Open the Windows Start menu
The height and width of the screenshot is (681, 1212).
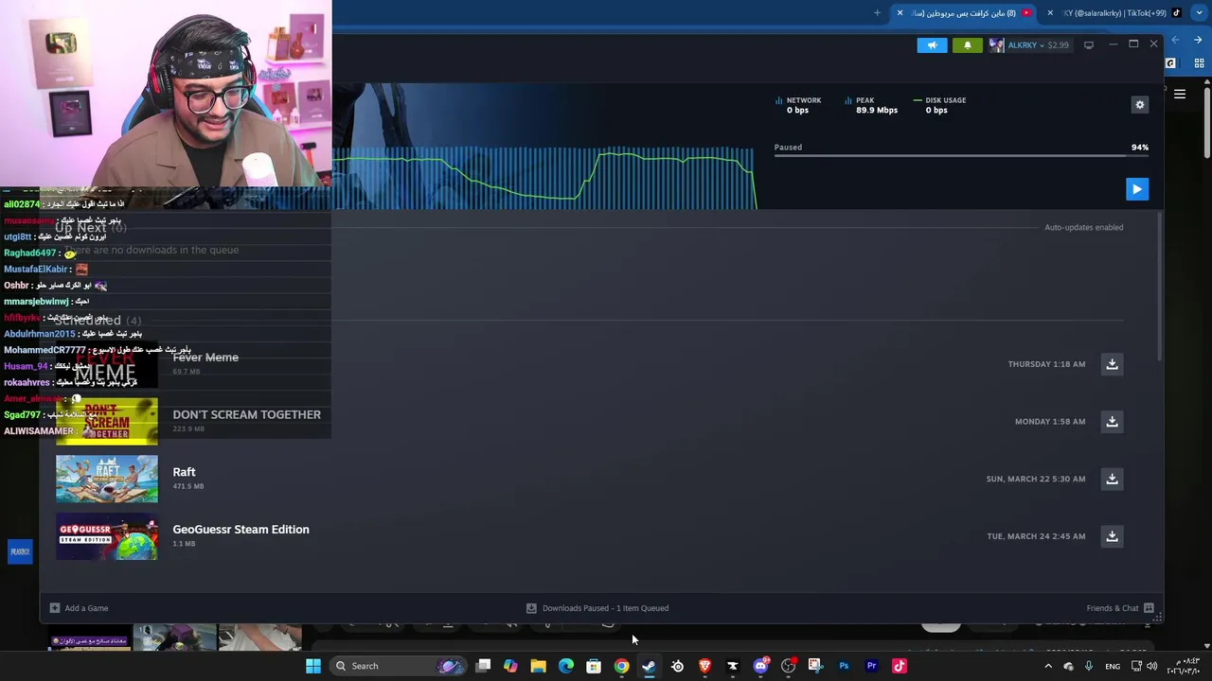[313, 666]
